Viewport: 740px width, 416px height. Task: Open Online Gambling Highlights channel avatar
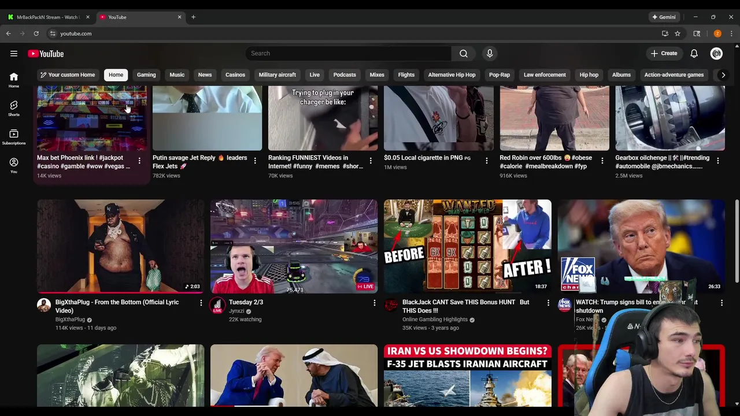pyautogui.click(x=391, y=305)
